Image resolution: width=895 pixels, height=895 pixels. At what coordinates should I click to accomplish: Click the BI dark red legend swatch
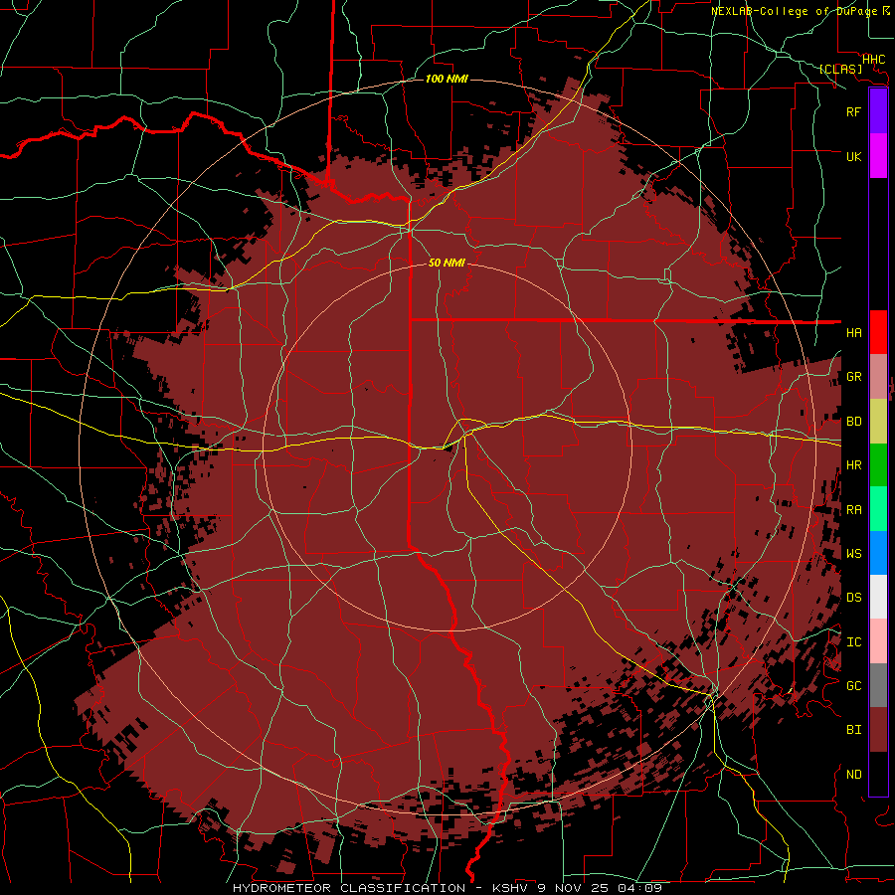878,730
